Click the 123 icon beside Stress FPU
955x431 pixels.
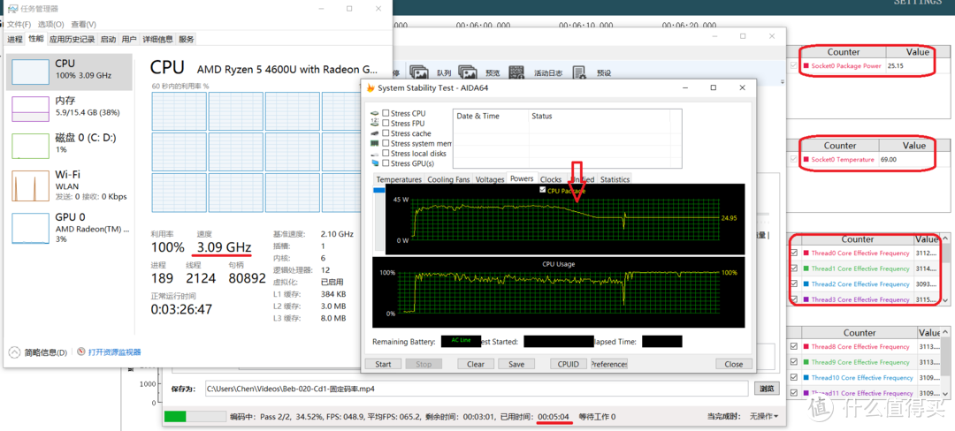coord(375,124)
